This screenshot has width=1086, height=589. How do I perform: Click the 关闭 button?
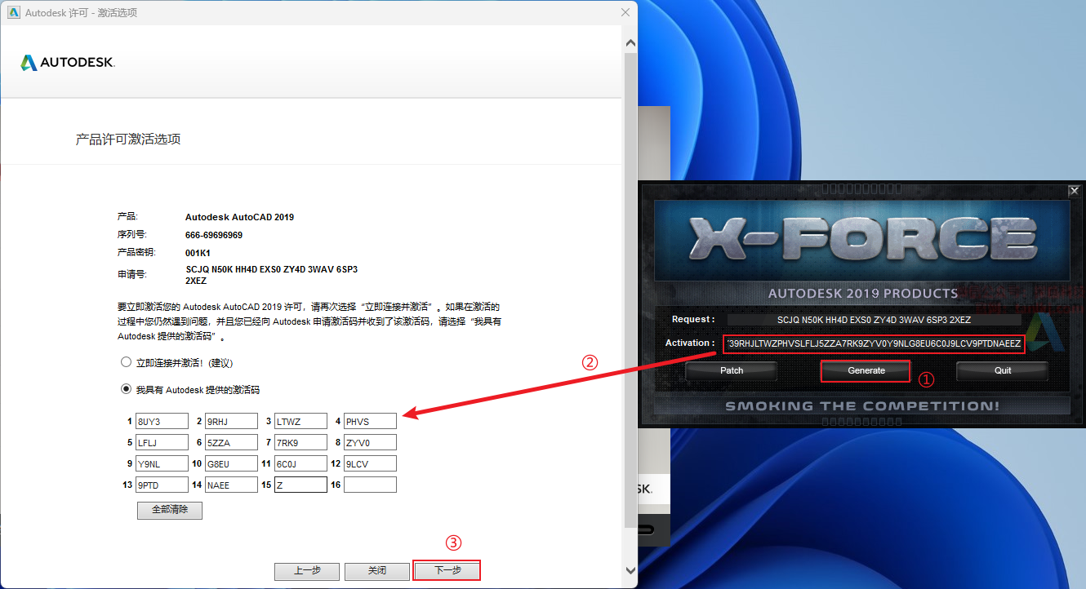tap(376, 571)
